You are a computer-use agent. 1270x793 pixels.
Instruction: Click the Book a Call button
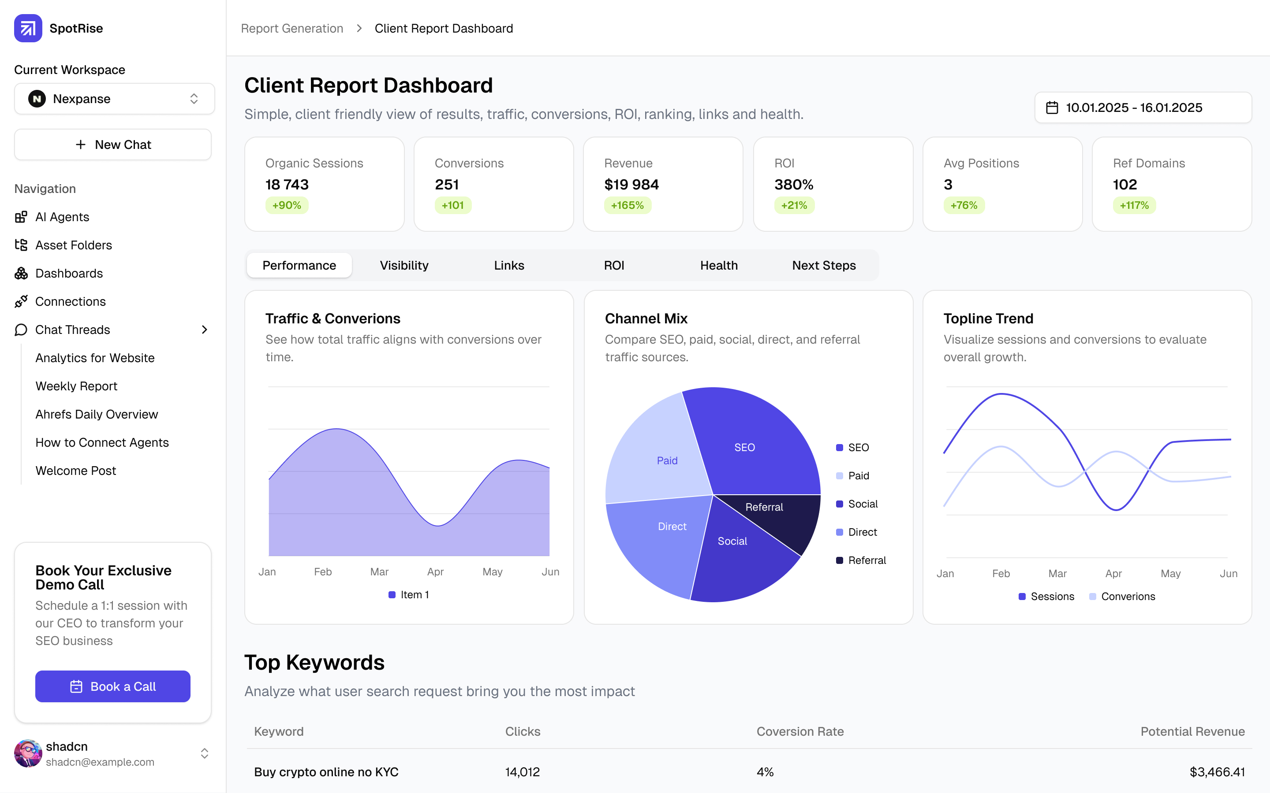coord(113,686)
